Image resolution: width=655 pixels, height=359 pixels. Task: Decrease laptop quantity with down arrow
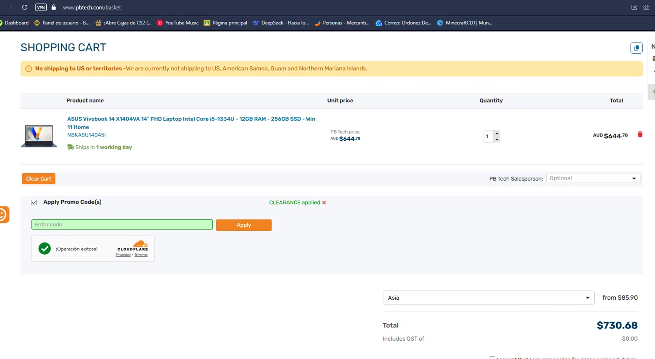497,140
